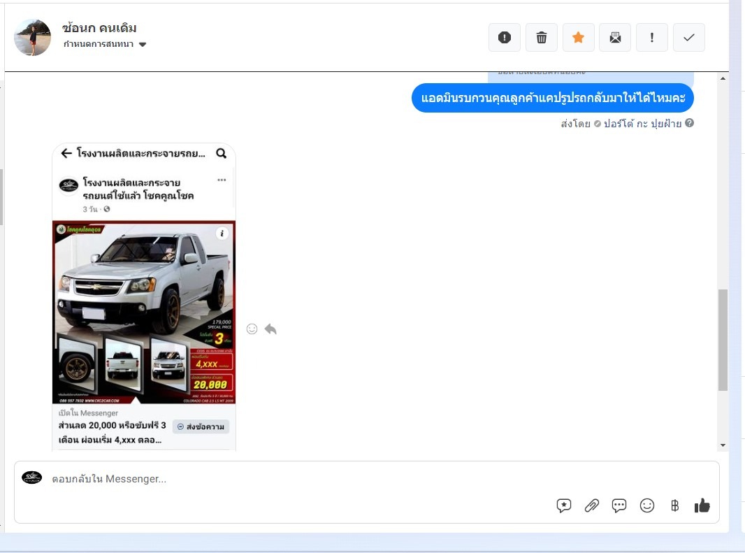Image resolution: width=745 pixels, height=553 pixels.
Task: Click the chat scrollbar down arrow
Action: click(723, 445)
